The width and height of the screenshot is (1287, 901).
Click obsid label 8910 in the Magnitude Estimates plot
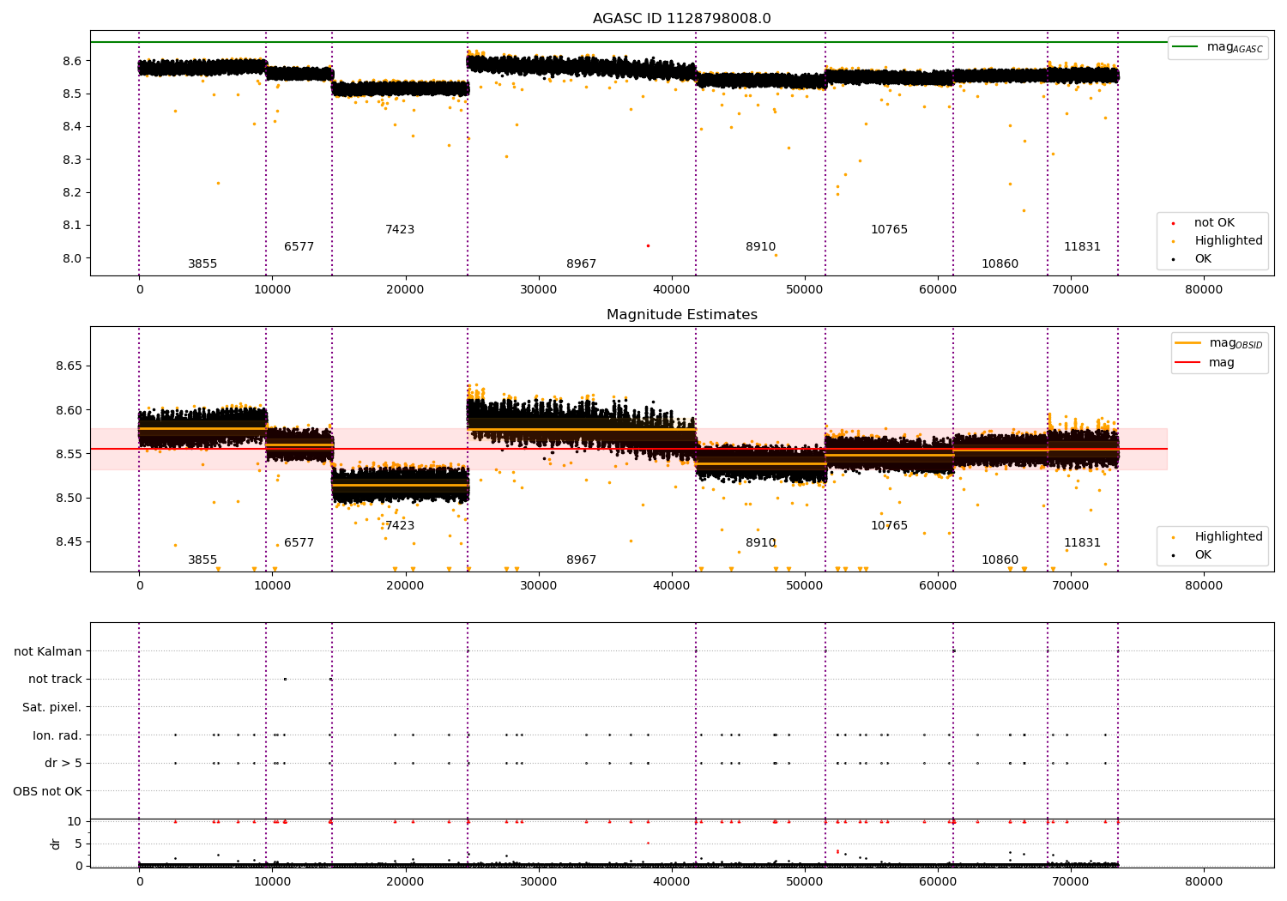click(761, 543)
